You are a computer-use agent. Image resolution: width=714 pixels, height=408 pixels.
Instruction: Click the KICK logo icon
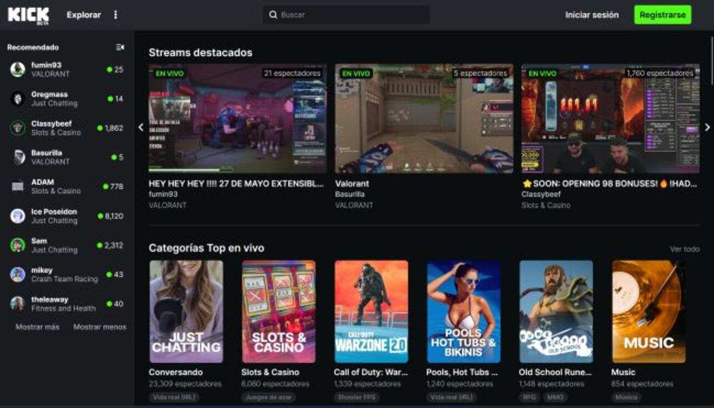pyautogui.click(x=29, y=14)
